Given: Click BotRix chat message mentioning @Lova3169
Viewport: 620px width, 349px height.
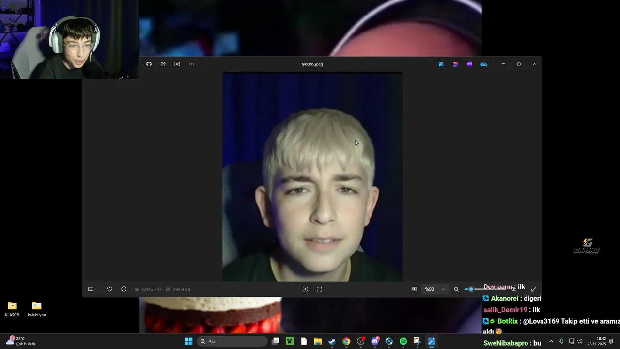Looking at the screenshot, I should (x=551, y=326).
